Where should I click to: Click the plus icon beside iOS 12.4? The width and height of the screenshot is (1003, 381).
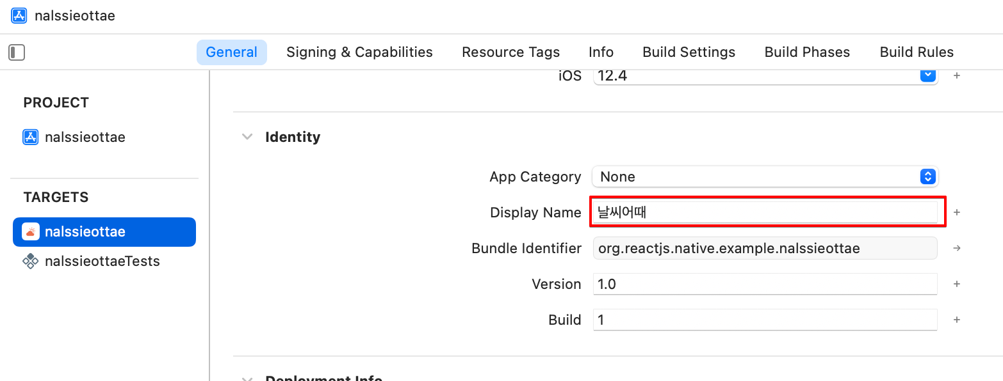(x=957, y=75)
